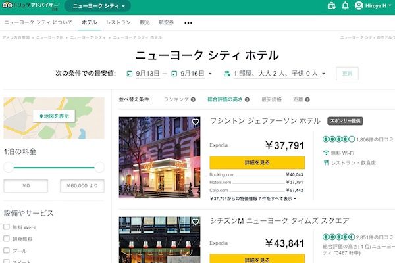The height and width of the screenshot is (263, 395).
Task: Open CitizenM hotel photo
Action: pos(160,240)
